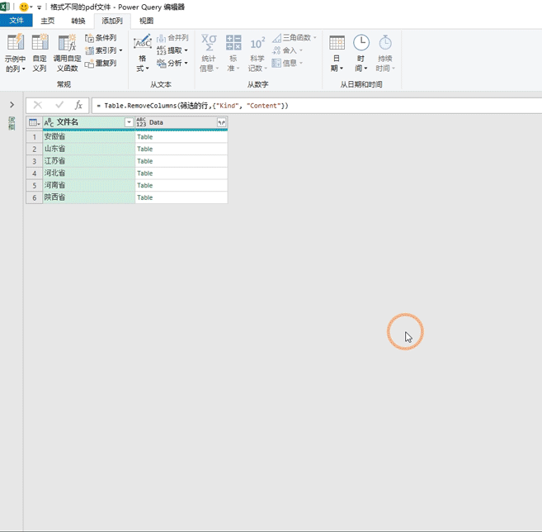
Task: Open the smiley feedback dropdown arrow
Action: click(x=31, y=7)
